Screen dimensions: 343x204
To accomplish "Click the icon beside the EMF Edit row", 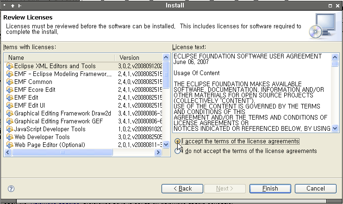I will pyautogui.click(x=10, y=97).
